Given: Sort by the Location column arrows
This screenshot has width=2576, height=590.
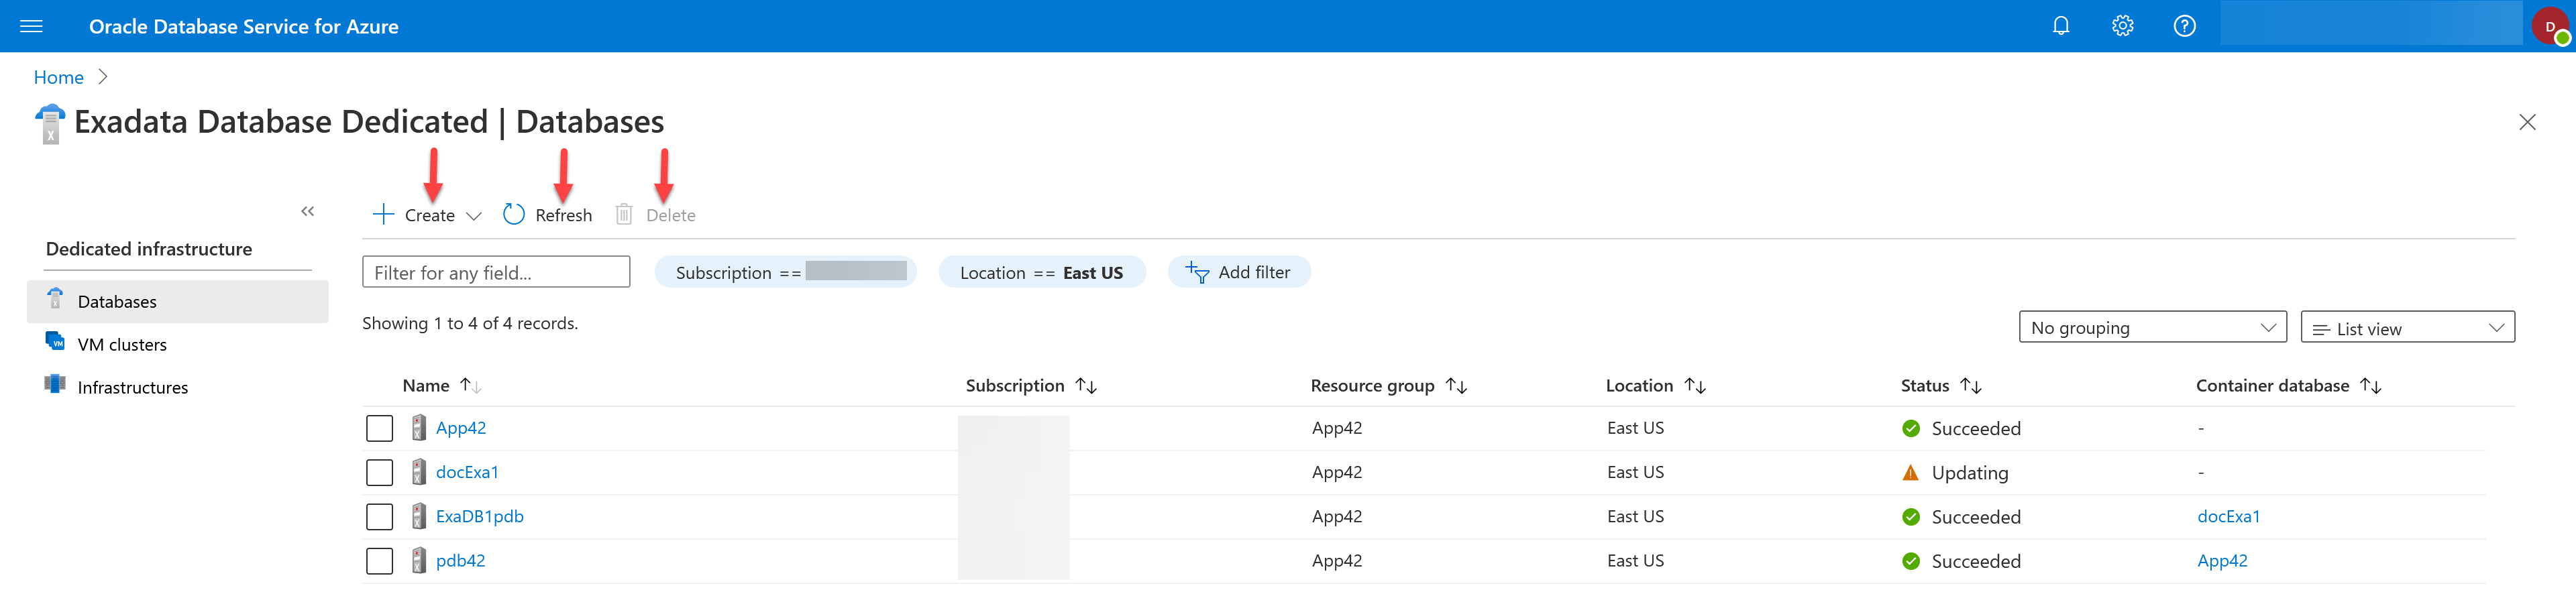Looking at the screenshot, I should pyautogui.click(x=1695, y=385).
